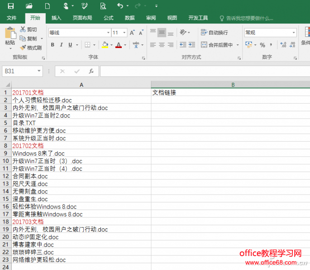Click the View (视图) tab

172,18
